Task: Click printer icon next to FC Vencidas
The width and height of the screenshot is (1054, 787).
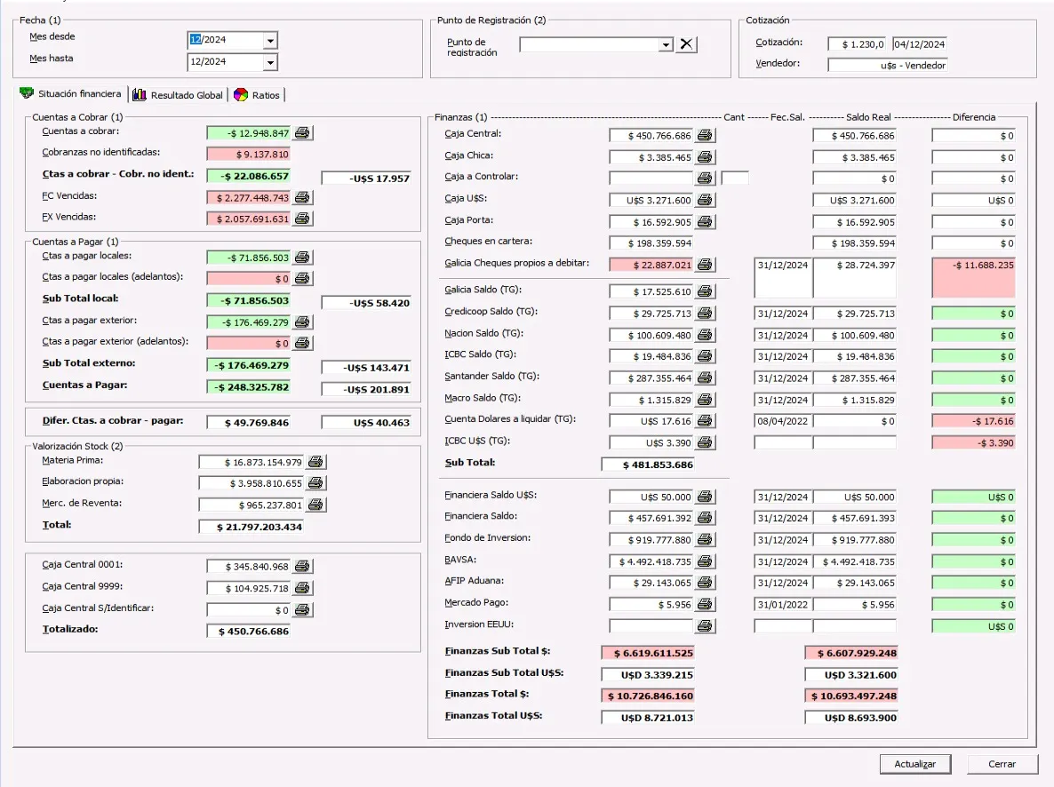Action: pyautogui.click(x=302, y=197)
